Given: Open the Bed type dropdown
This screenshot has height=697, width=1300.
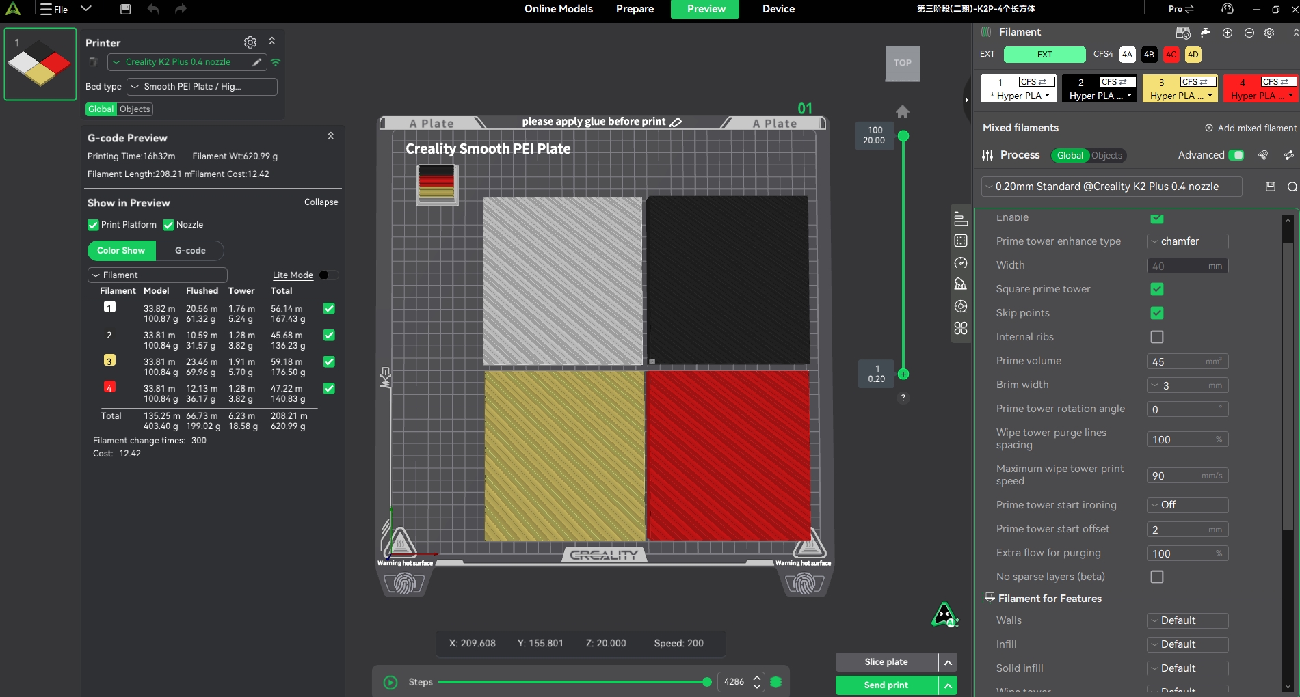Looking at the screenshot, I should 202,87.
